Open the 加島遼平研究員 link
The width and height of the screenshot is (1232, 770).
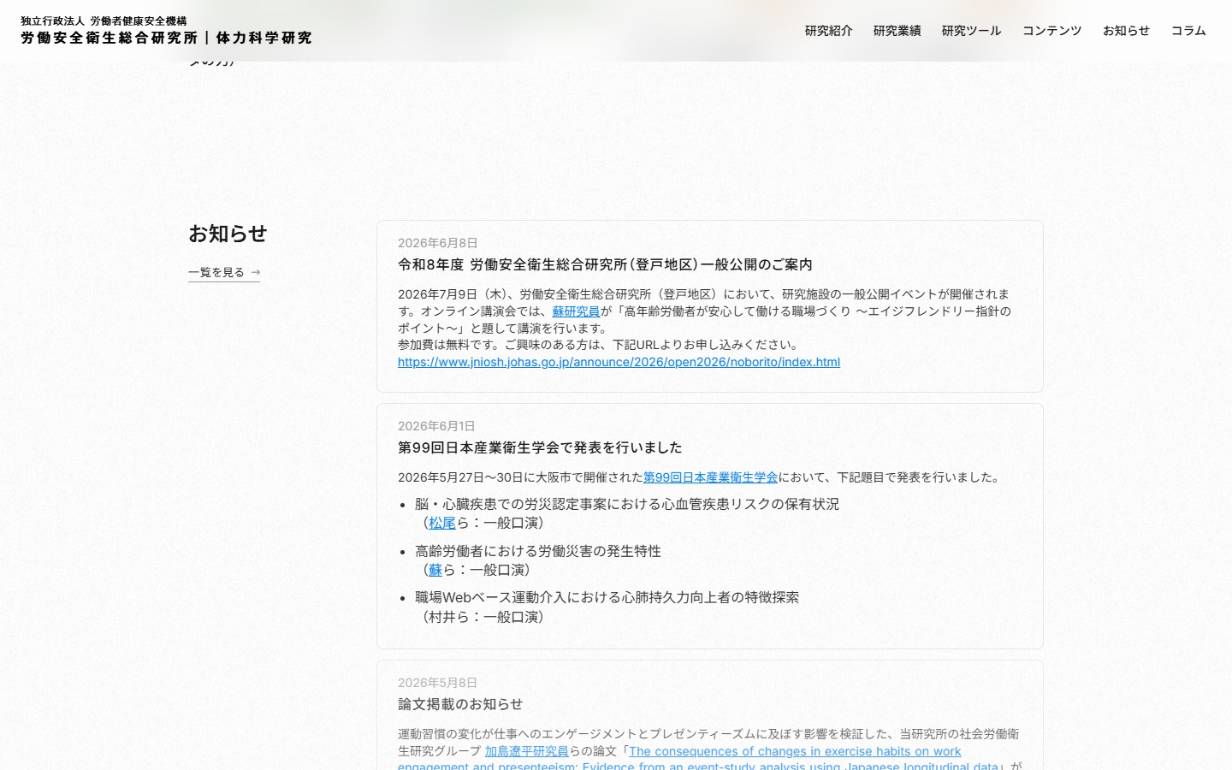click(x=527, y=751)
